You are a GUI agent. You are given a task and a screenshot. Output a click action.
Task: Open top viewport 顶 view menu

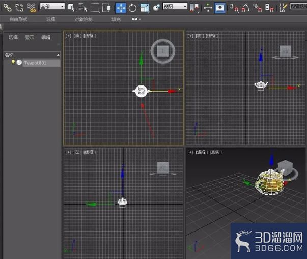coord(77,36)
